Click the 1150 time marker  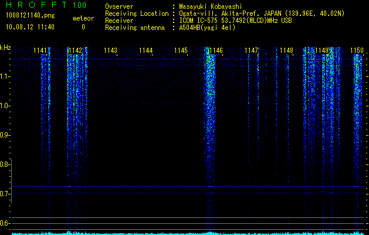tap(357, 51)
